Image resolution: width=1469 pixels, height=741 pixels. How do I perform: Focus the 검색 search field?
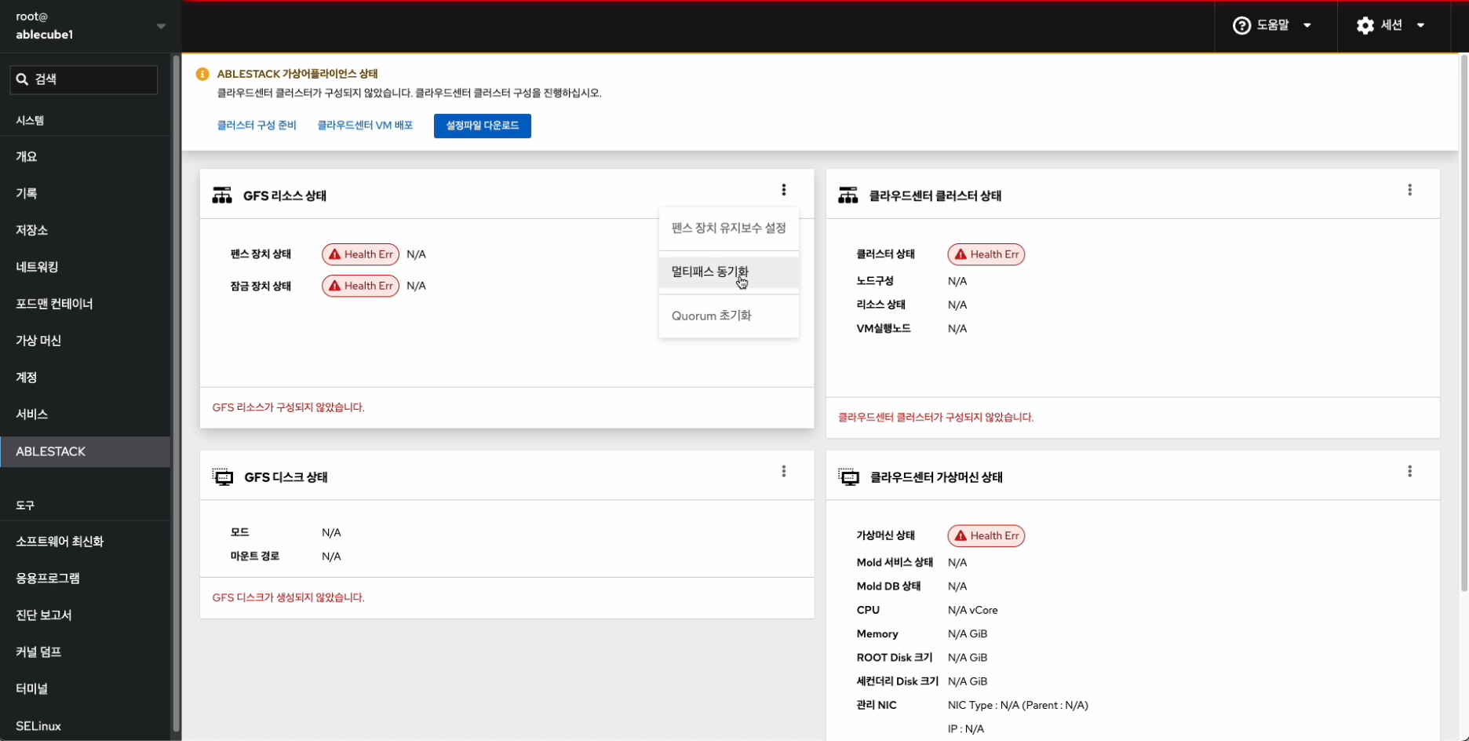click(x=84, y=79)
